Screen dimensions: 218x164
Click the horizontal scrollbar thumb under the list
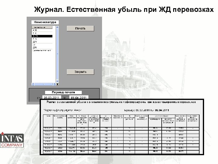(x=44, y=84)
